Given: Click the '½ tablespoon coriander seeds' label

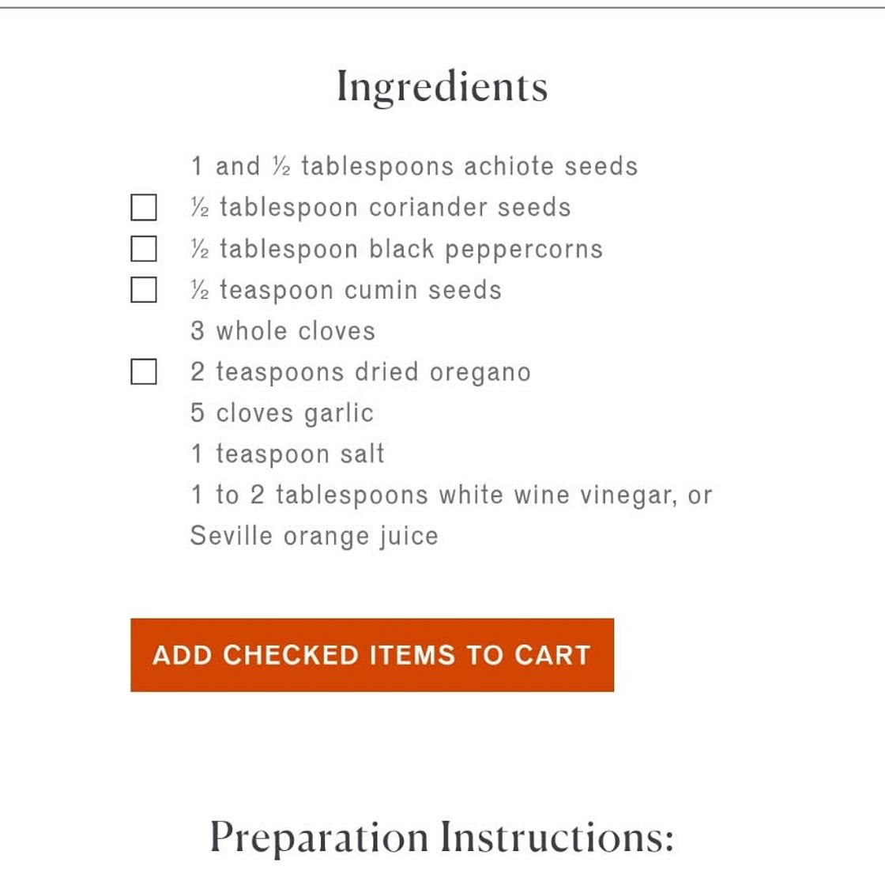Looking at the screenshot, I should click(380, 208).
